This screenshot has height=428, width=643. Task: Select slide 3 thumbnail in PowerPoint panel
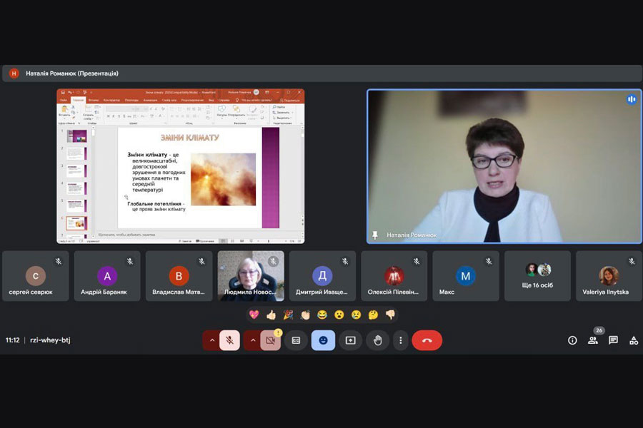[76, 170]
